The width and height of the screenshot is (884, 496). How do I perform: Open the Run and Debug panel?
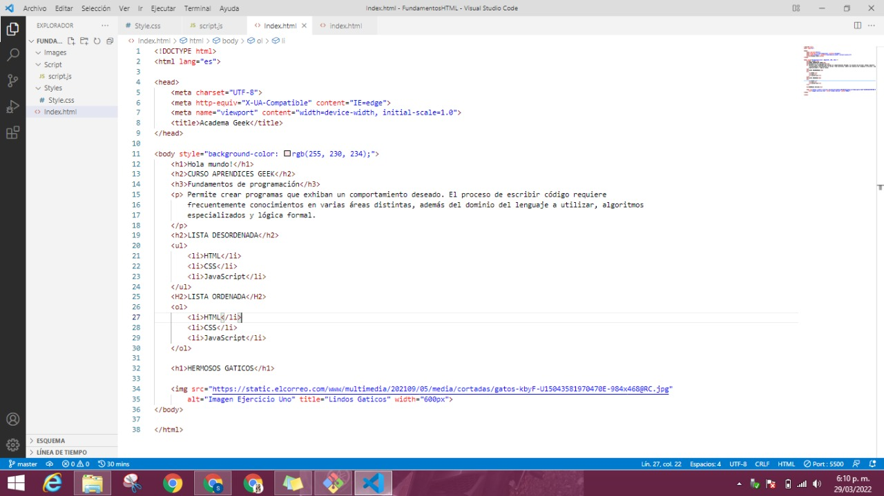tap(12, 107)
